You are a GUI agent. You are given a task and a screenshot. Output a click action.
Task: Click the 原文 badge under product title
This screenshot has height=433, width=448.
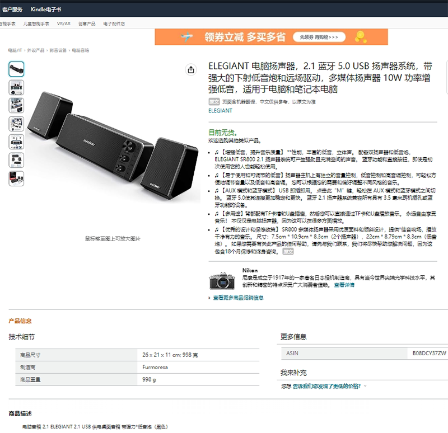tap(214, 102)
